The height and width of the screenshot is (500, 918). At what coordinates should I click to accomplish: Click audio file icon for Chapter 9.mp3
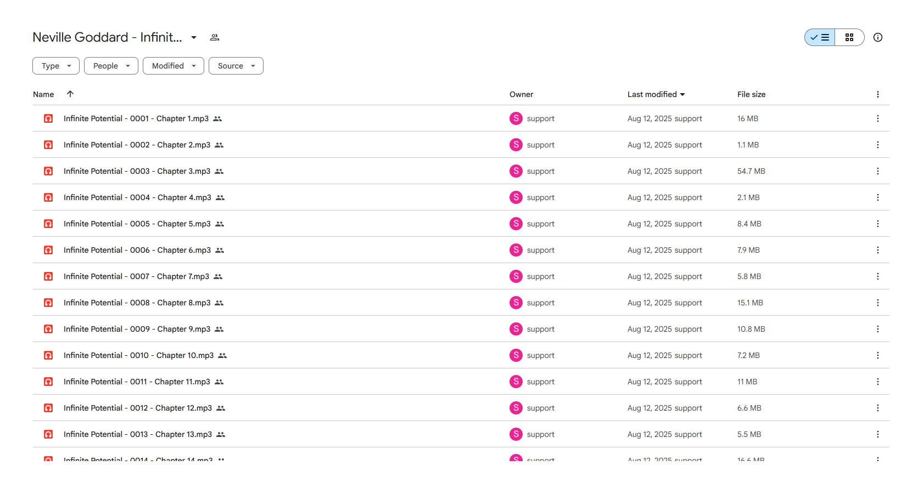pyautogui.click(x=48, y=329)
